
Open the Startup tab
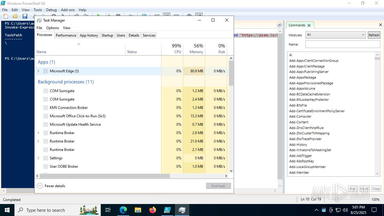[107, 35]
